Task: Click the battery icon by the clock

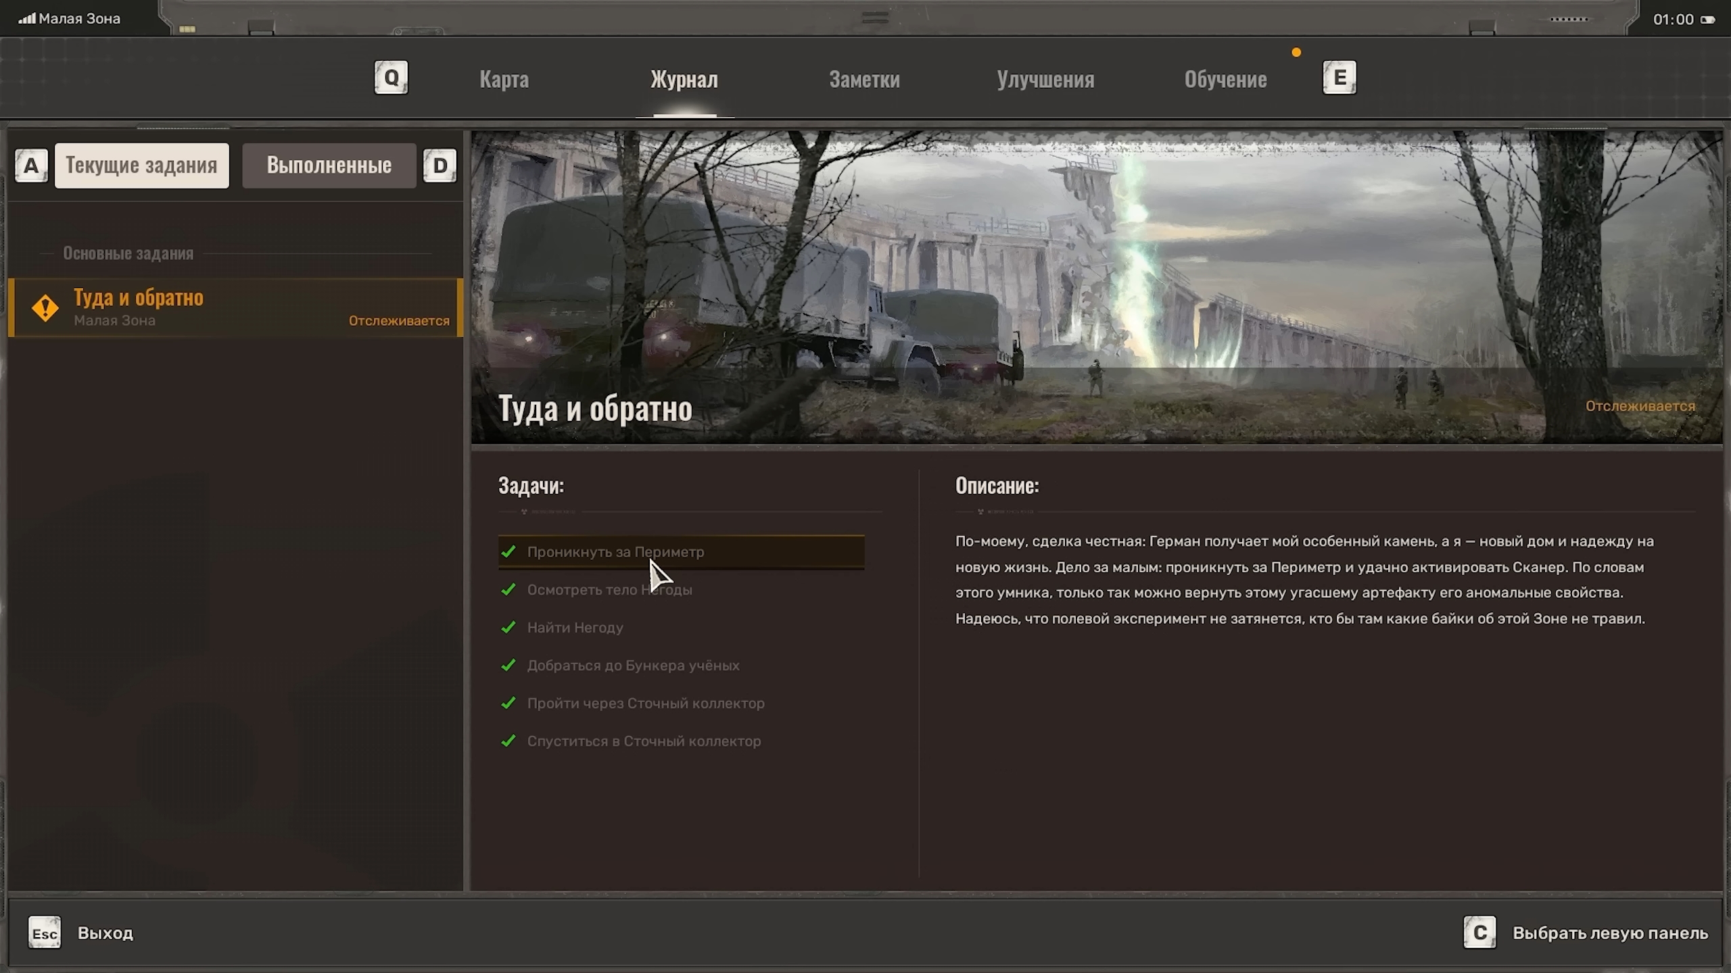Action: 1708,20
